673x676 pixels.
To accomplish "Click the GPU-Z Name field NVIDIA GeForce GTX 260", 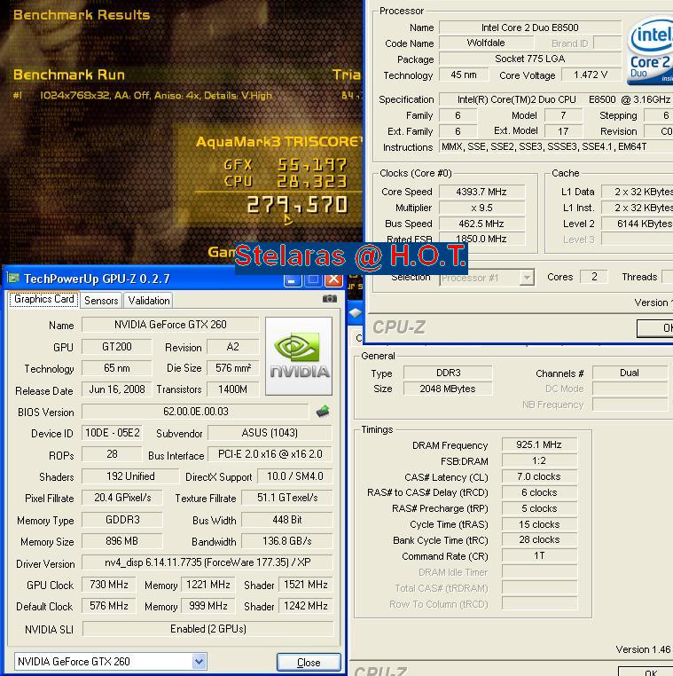I will tap(170, 325).
